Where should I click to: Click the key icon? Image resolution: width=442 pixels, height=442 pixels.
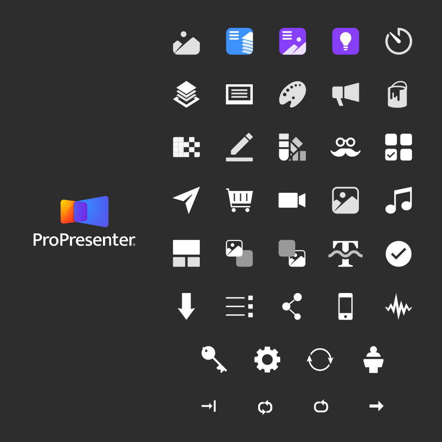pyautogui.click(x=214, y=359)
